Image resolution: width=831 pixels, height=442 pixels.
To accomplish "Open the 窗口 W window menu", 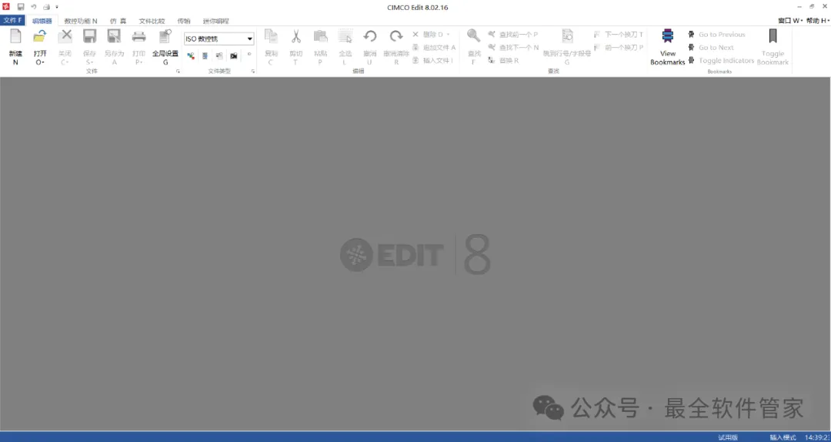I will (x=790, y=21).
